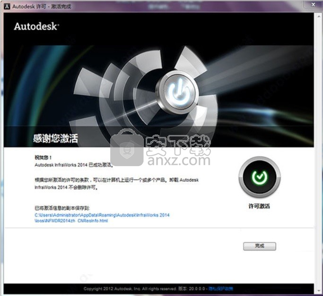Close the Autodesk license window
323x296 pixels.
point(314,5)
